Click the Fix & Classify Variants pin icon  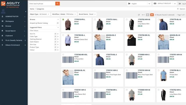2,40
